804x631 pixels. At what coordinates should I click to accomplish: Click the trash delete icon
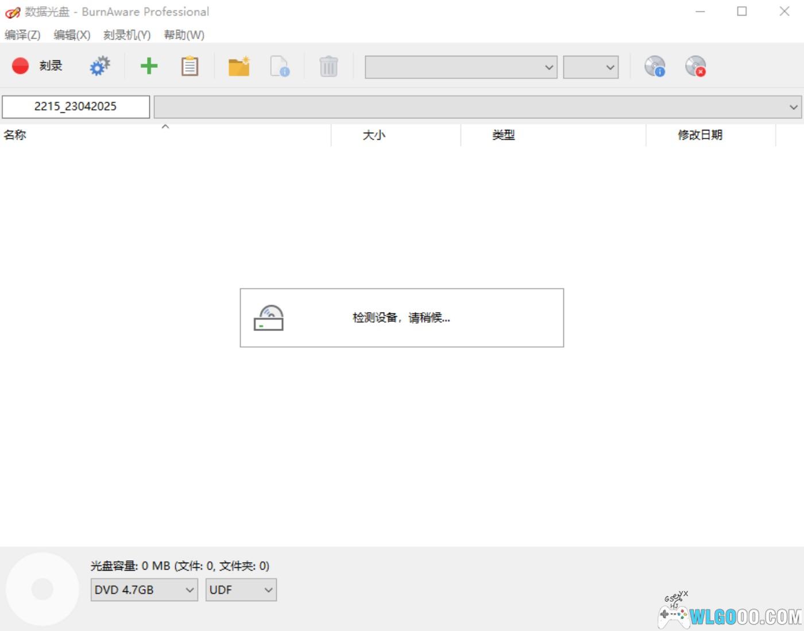pyautogui.click(x=328, y=67)
